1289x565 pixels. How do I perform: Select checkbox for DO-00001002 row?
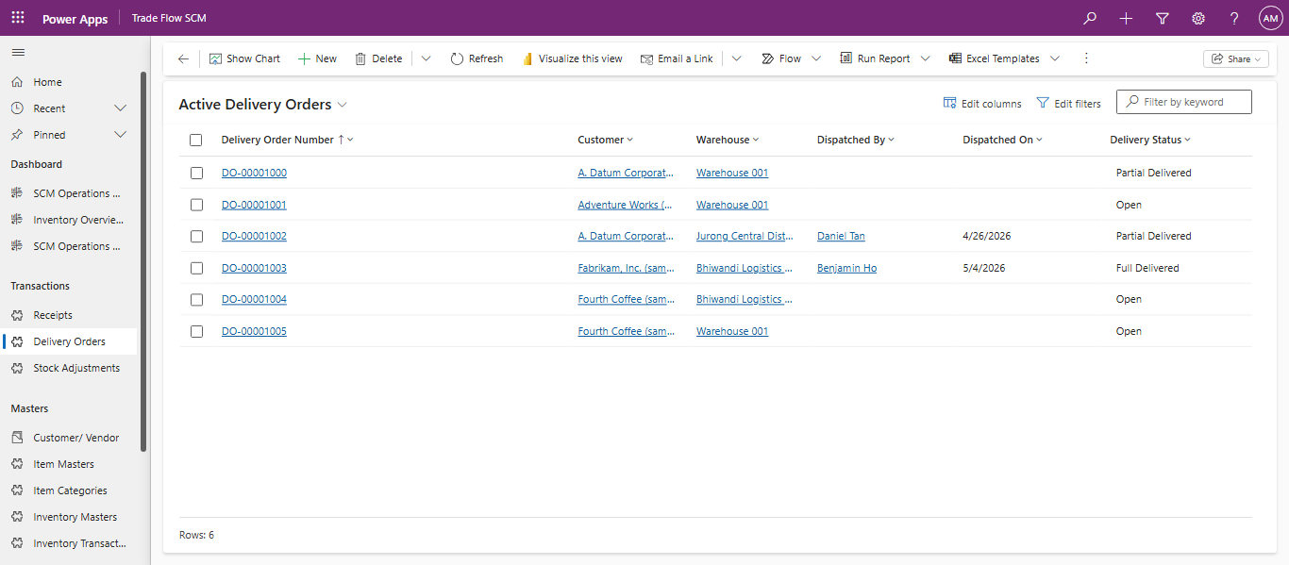pos(196,236)
